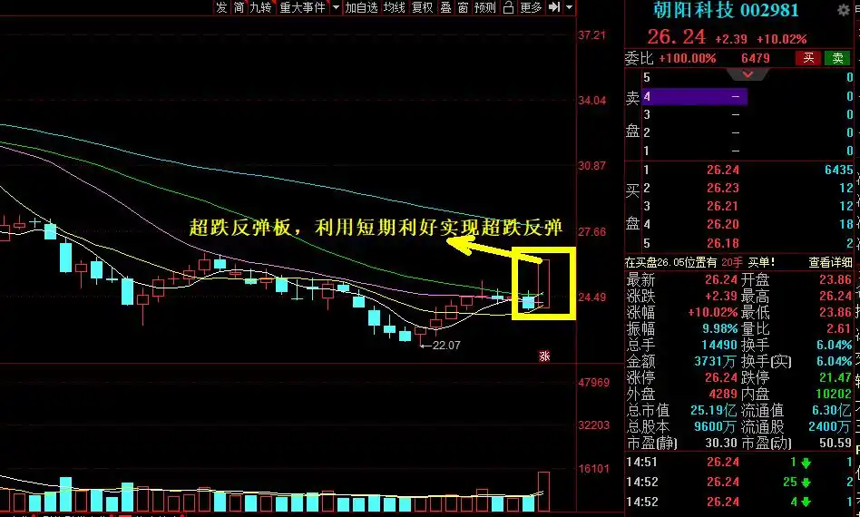Open 查看详细 link for order details
860x517 pixels.
coord(832,262)
